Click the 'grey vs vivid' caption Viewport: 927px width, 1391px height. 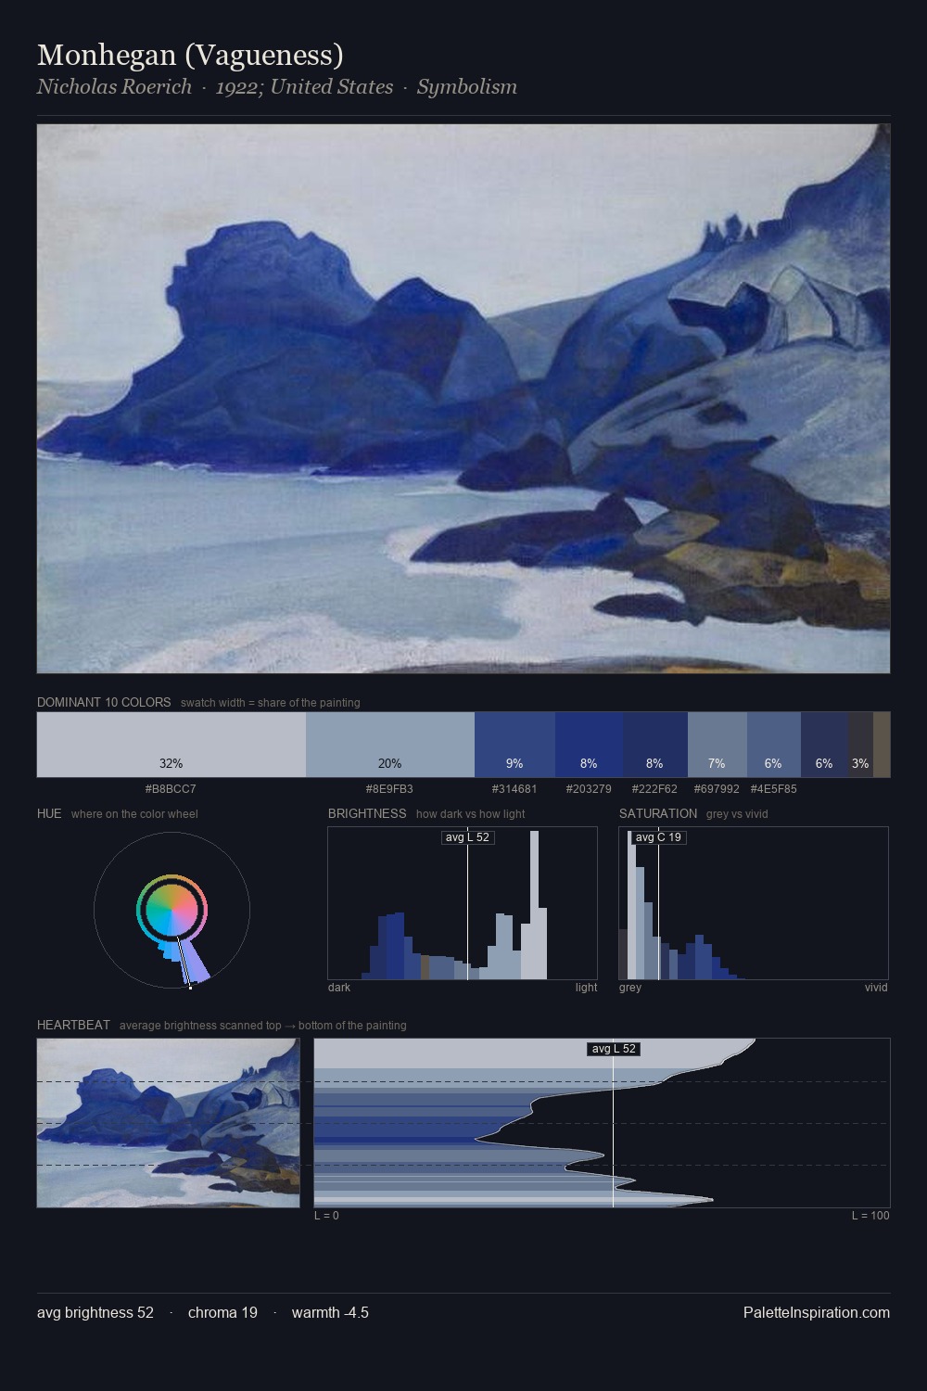[x=737, y=814]
